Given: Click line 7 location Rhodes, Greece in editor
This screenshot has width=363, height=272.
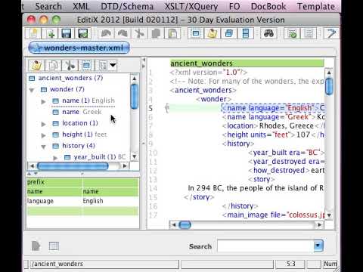Looking at the screenshot, I should (274, 125).
